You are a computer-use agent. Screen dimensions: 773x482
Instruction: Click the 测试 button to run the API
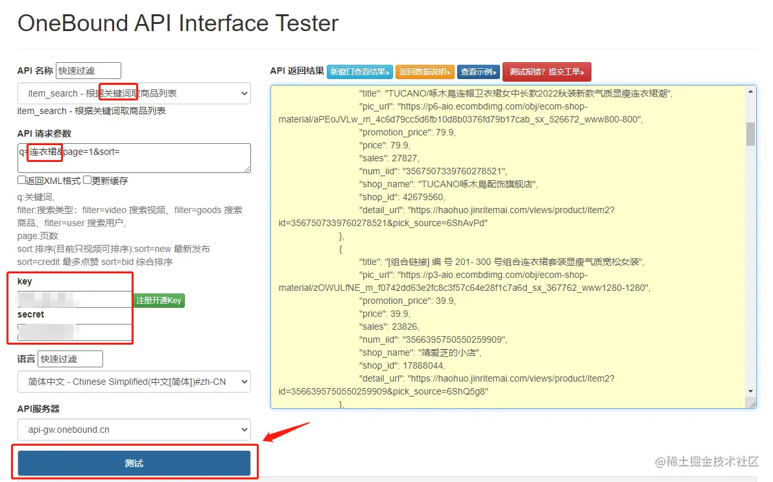[134, 463]
